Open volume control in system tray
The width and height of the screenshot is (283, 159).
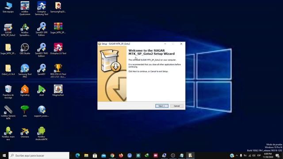click(x=254, y=155)
